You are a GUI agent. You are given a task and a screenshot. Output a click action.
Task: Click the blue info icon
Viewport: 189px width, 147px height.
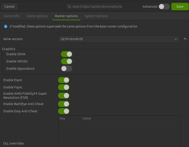[6, 26]
